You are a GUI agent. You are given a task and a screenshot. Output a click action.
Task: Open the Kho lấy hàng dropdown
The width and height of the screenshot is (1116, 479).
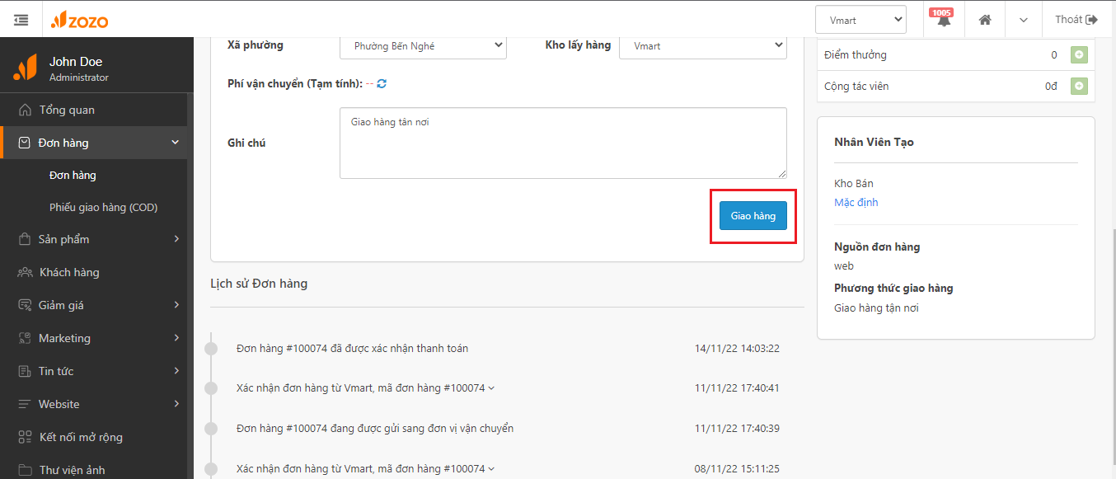coord(703,46)
